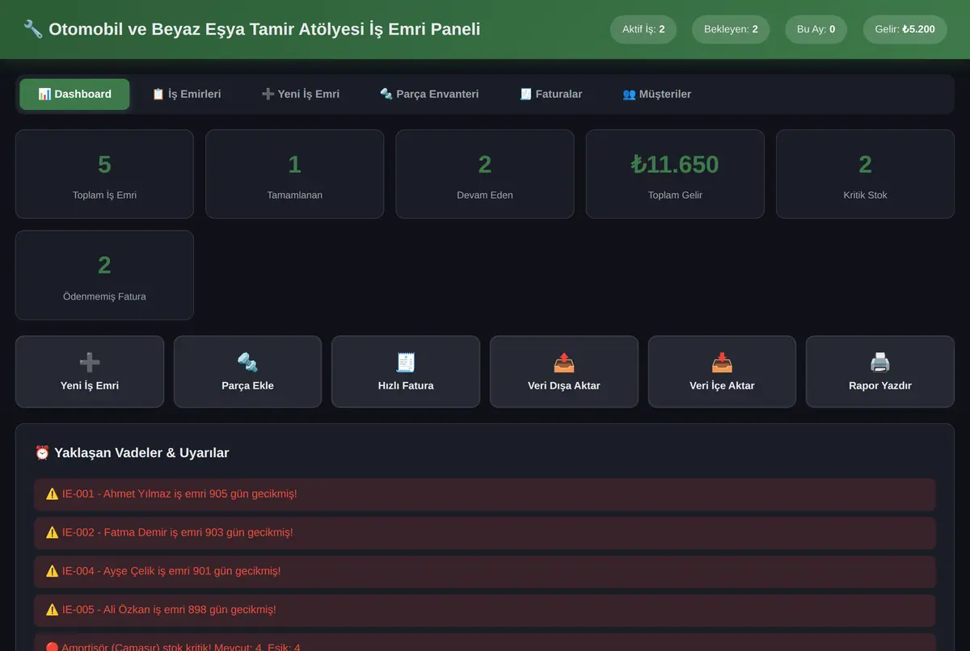Click the Aktif İş: 2 header badge
Image resolution: width=970 pixels, height=651 pixels.
(x=643, y=29)
